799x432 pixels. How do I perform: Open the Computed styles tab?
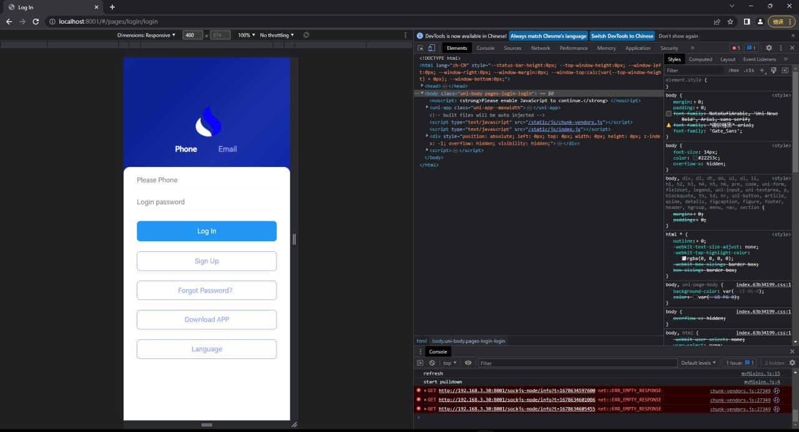[x=700, y=59]
